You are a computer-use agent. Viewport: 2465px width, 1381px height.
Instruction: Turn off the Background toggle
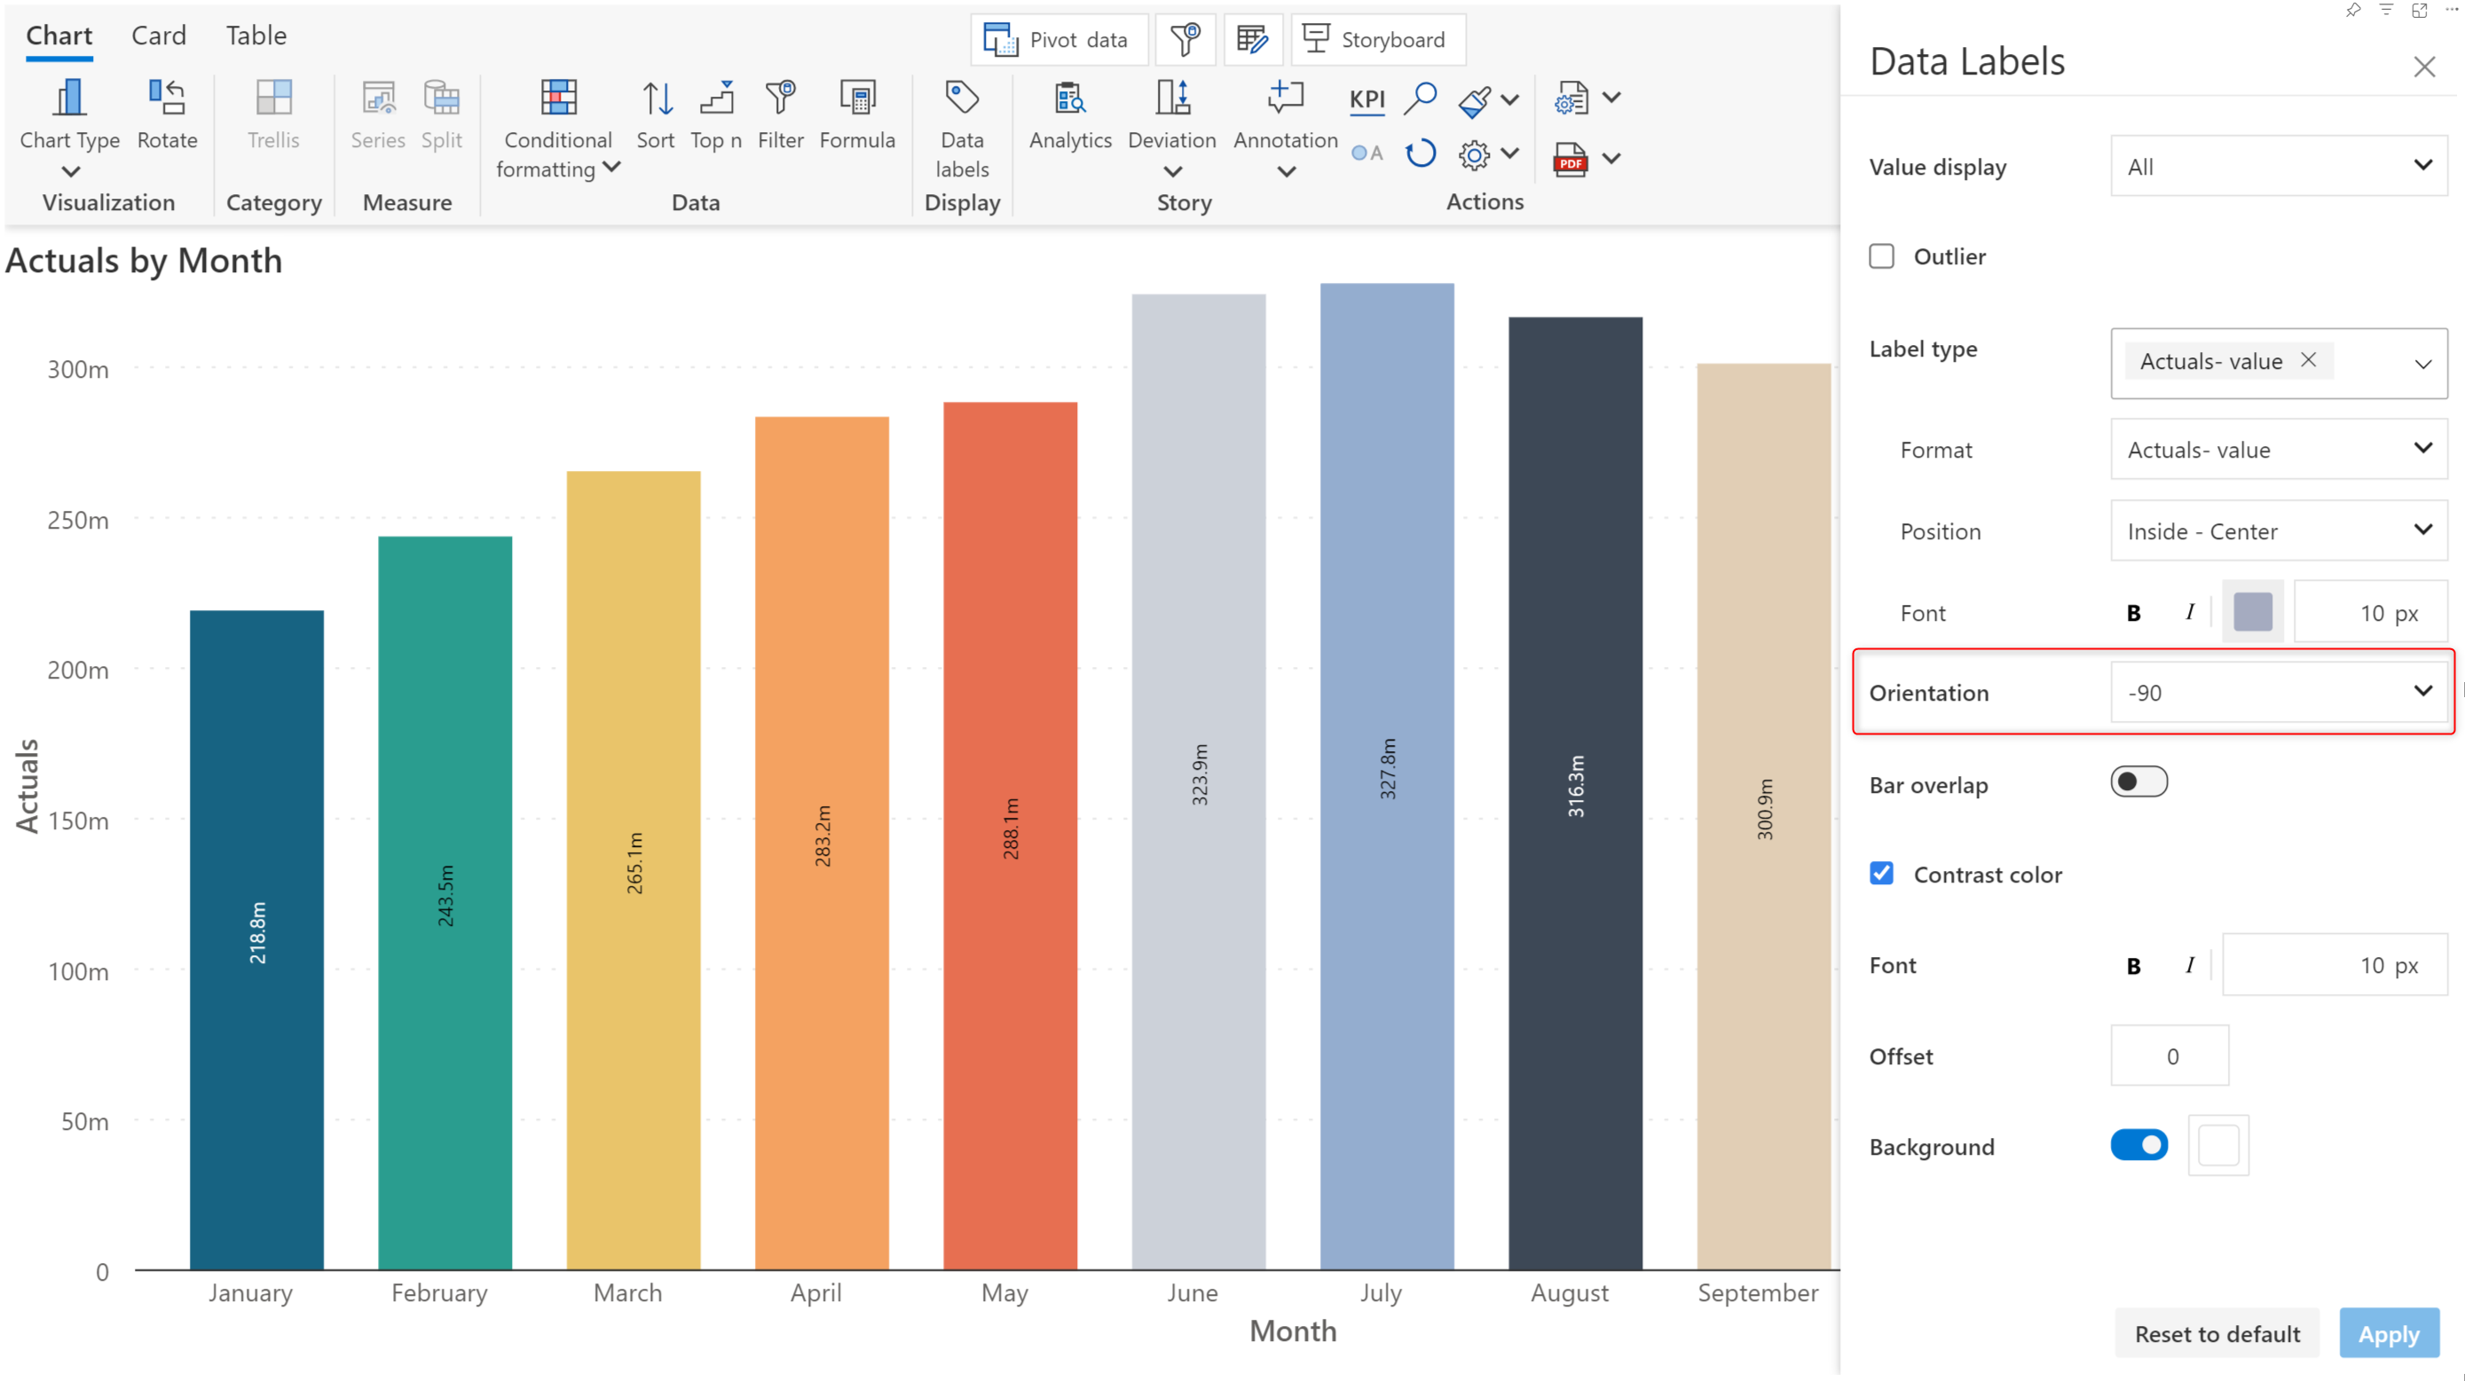pyautogui.click(x=2138, y=1145)
